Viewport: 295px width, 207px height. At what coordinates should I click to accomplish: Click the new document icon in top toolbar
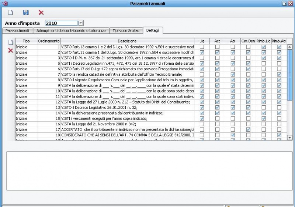coord(11,13)
